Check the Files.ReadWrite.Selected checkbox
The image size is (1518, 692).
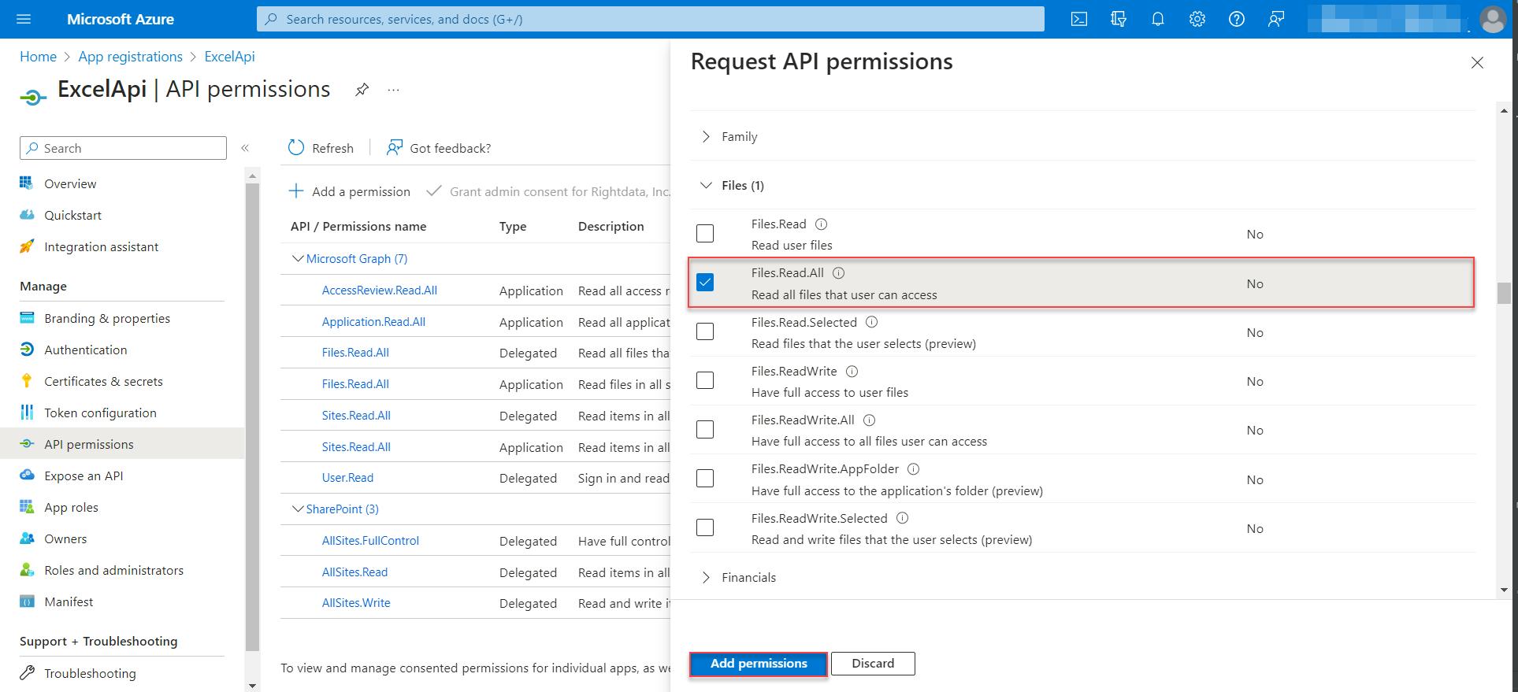(x=705, y=527)
